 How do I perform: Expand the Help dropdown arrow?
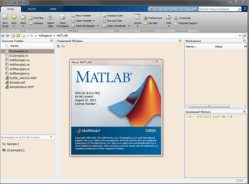click(x=169, y=26)
